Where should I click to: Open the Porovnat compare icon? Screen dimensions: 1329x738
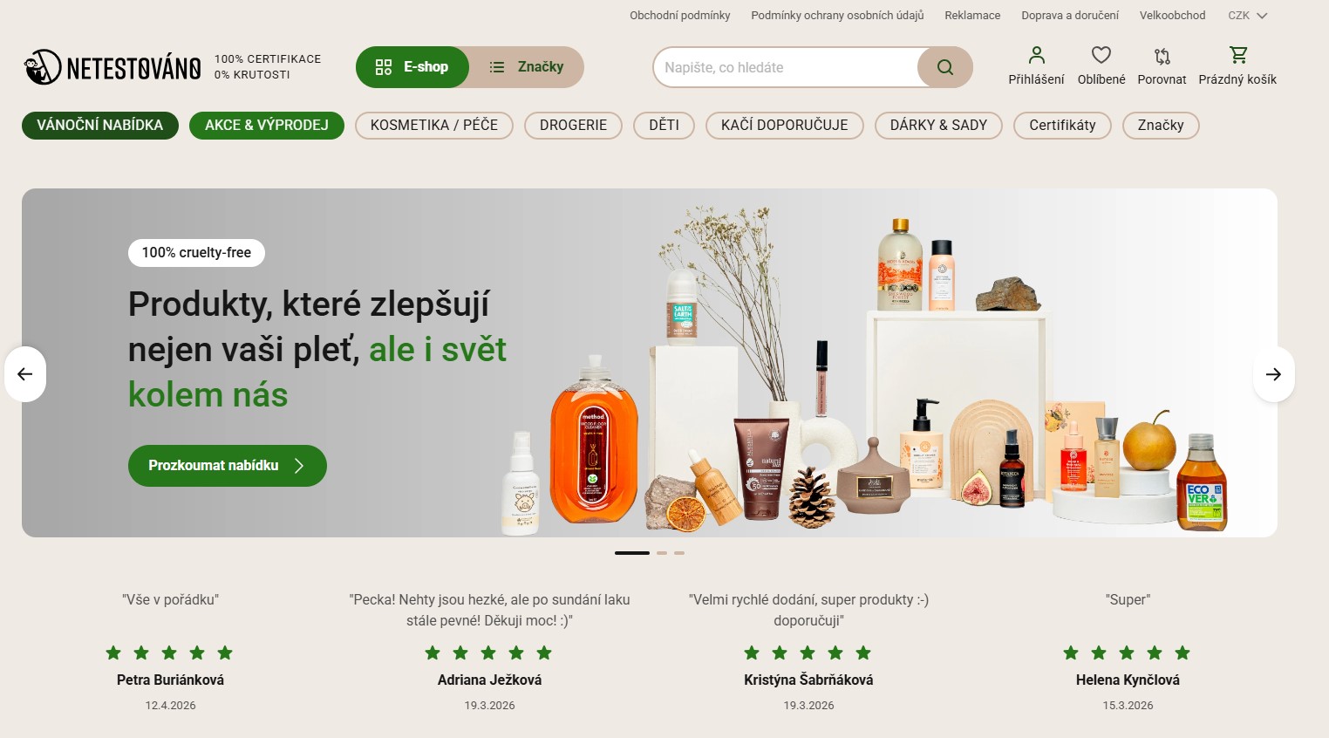1162,66
